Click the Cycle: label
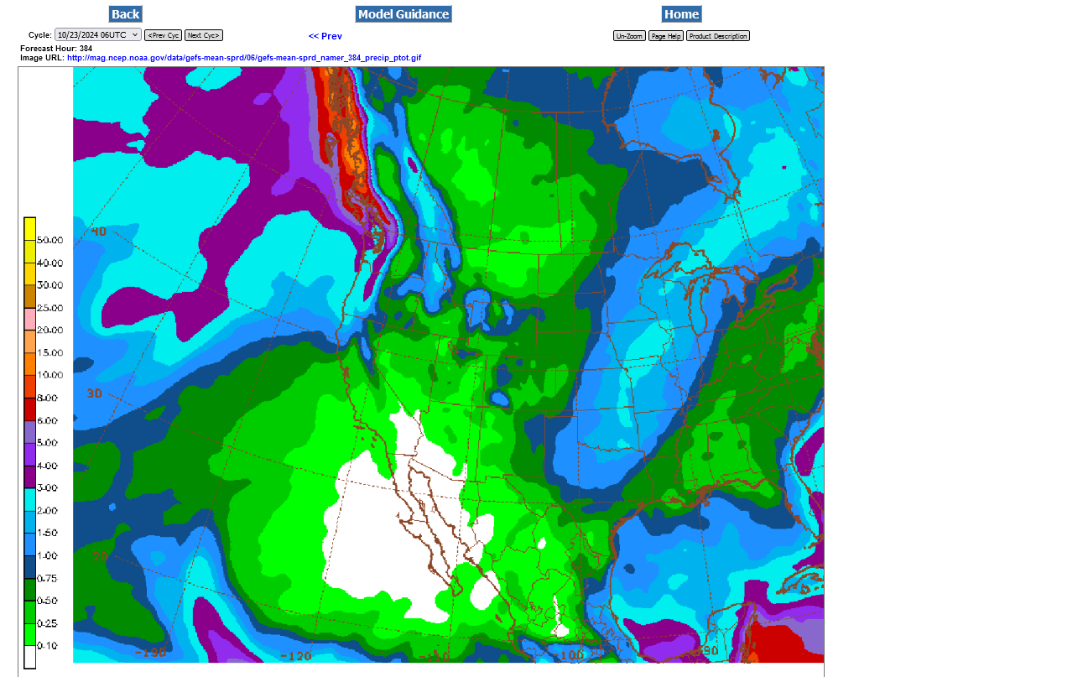 (40, 35)
